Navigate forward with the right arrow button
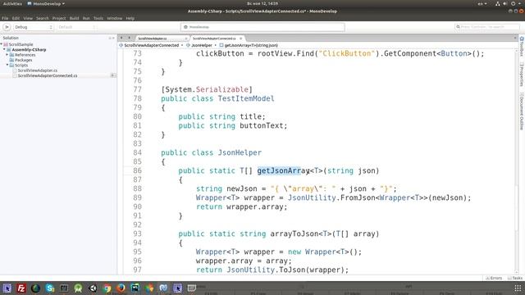 pos(130,39)
